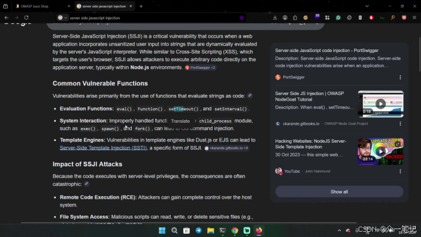421x237 pixels.
Task: Click the yellow key extension icon
Action: [393, 18]
